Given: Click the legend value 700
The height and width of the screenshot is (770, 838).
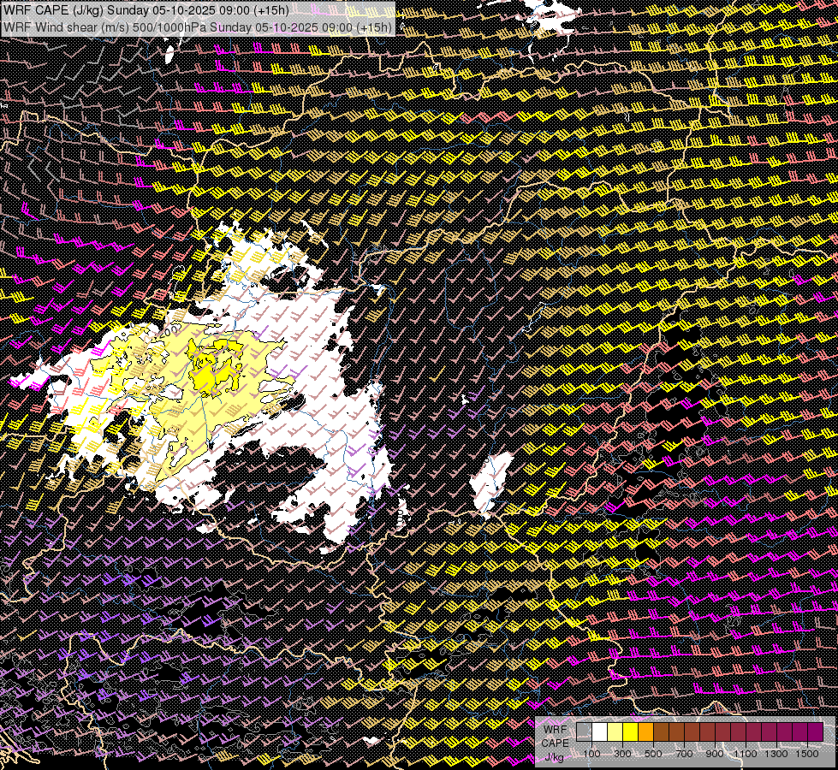Looking at the screenshot, I should click(x=684, y=754).
